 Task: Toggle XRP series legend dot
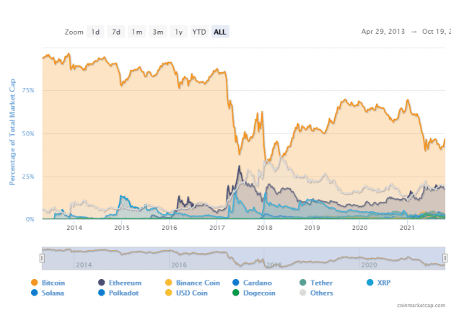pyautogui.click(x=370, y=283)
